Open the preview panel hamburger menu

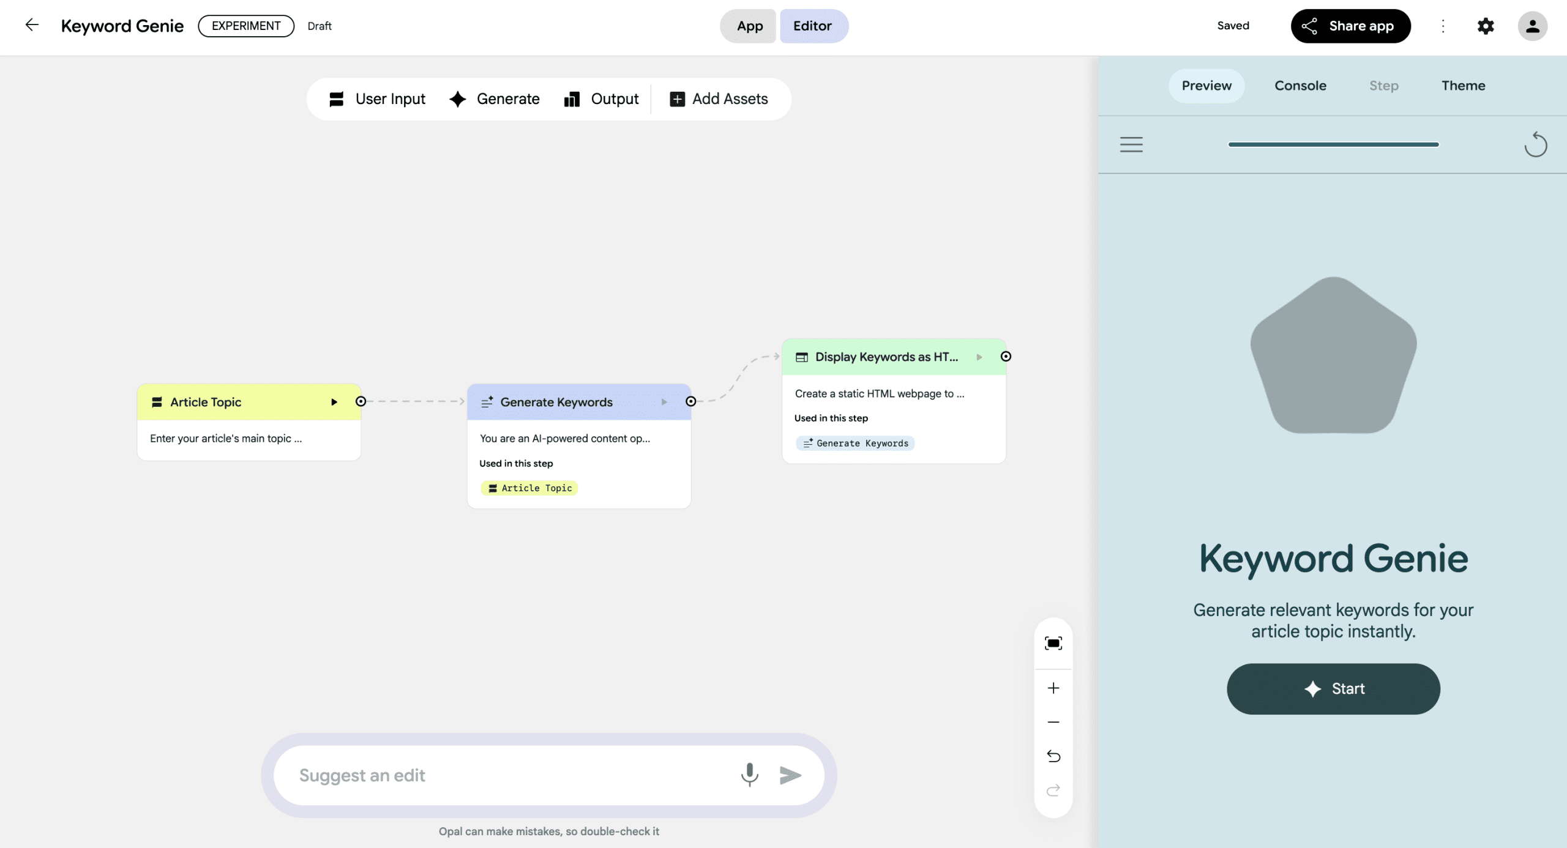(1132, 144)
